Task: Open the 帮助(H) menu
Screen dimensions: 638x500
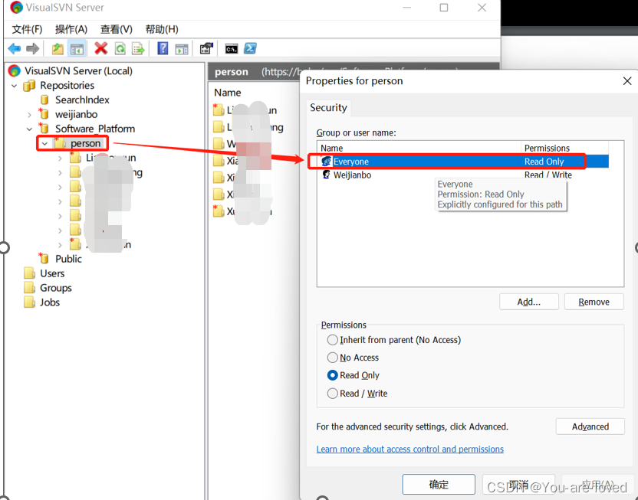Action: click(x=162, y=29)
